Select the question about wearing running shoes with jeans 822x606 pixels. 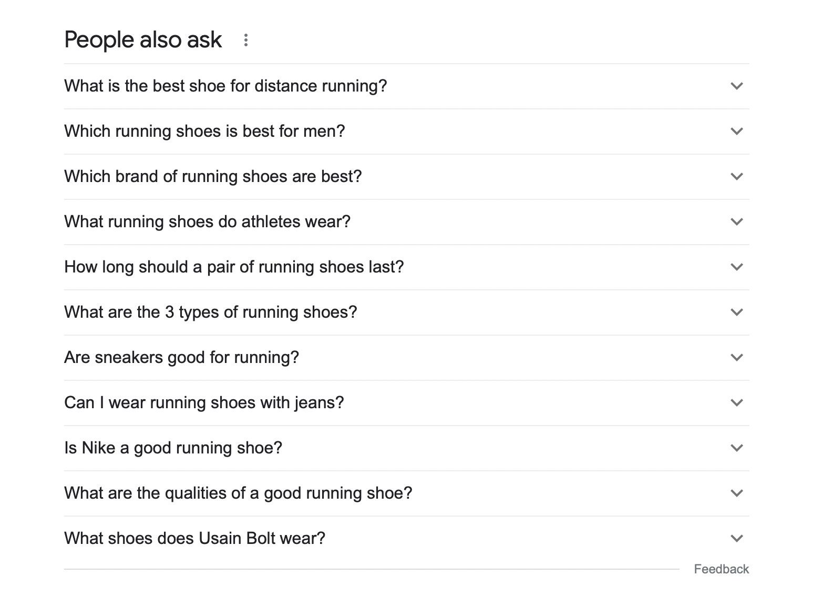coord(204,402)
